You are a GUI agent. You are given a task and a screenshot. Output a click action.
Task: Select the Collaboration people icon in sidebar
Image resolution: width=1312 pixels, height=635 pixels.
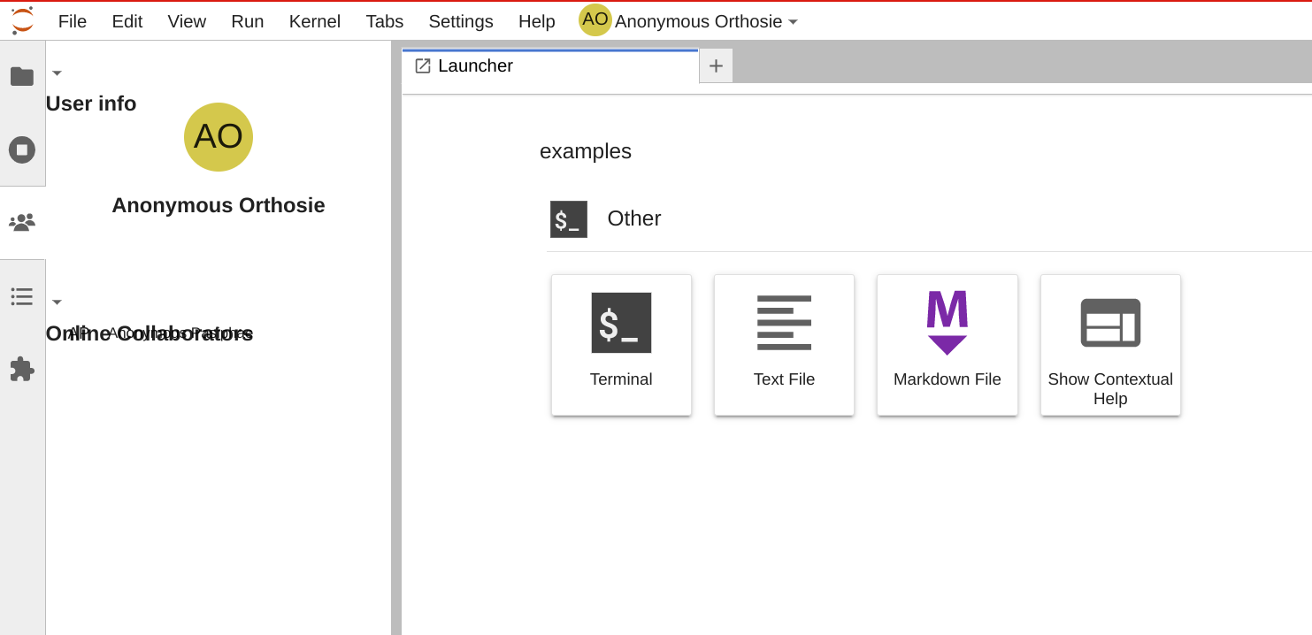coord(22,222)
